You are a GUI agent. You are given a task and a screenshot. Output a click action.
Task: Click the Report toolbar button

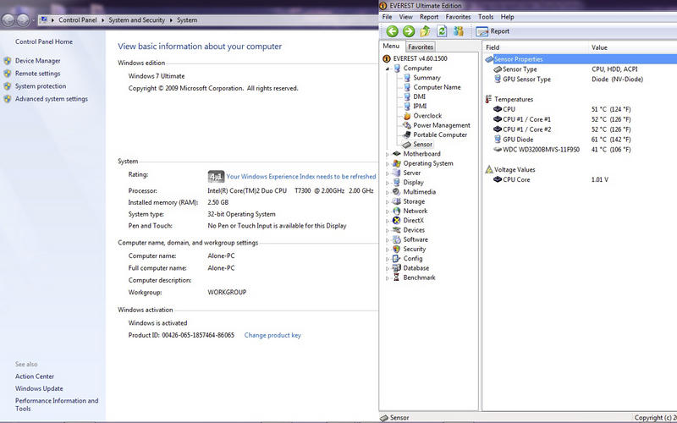pyautogui.click(x=493, y=31)
